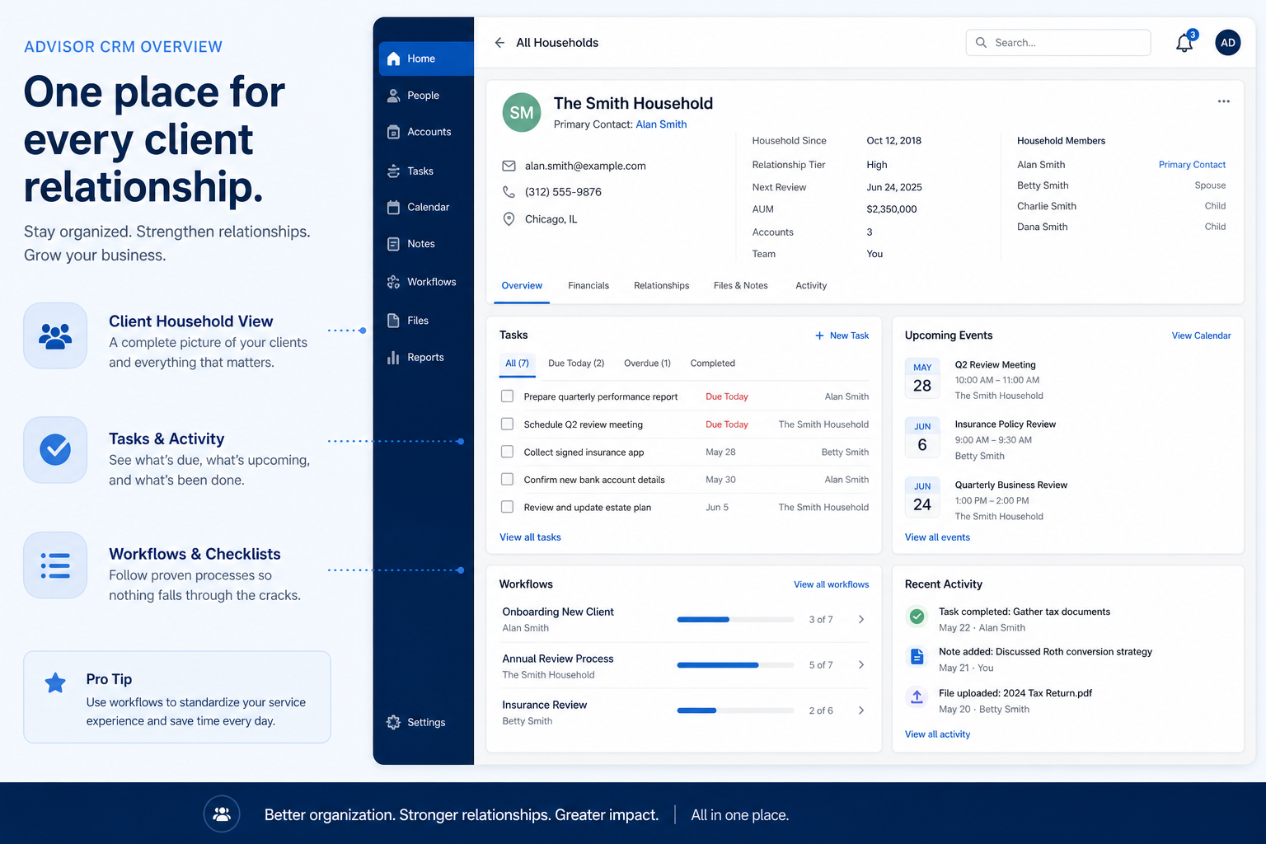1266x844 pixels.
Task: Filter tasks by Due Today (2)
Action: (x=576, y=363)
